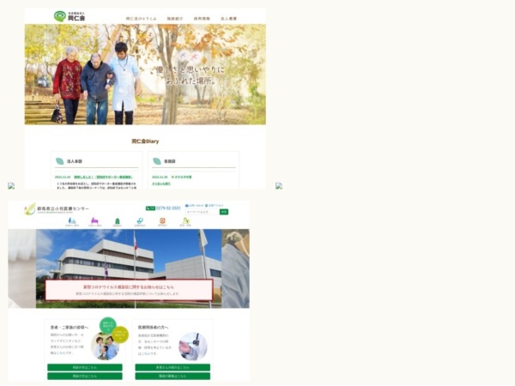
Task: Click the blue stethoscope department icon
Action: tap(140, 221)
